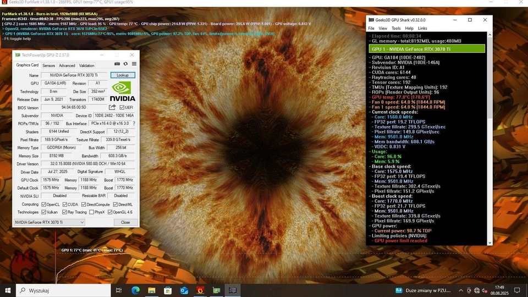Screen dimensions: 528x297
Task: Click the green GPU 1 RTX 3070 Ti header
Action: pyautogui.click(x=427, y=49)
